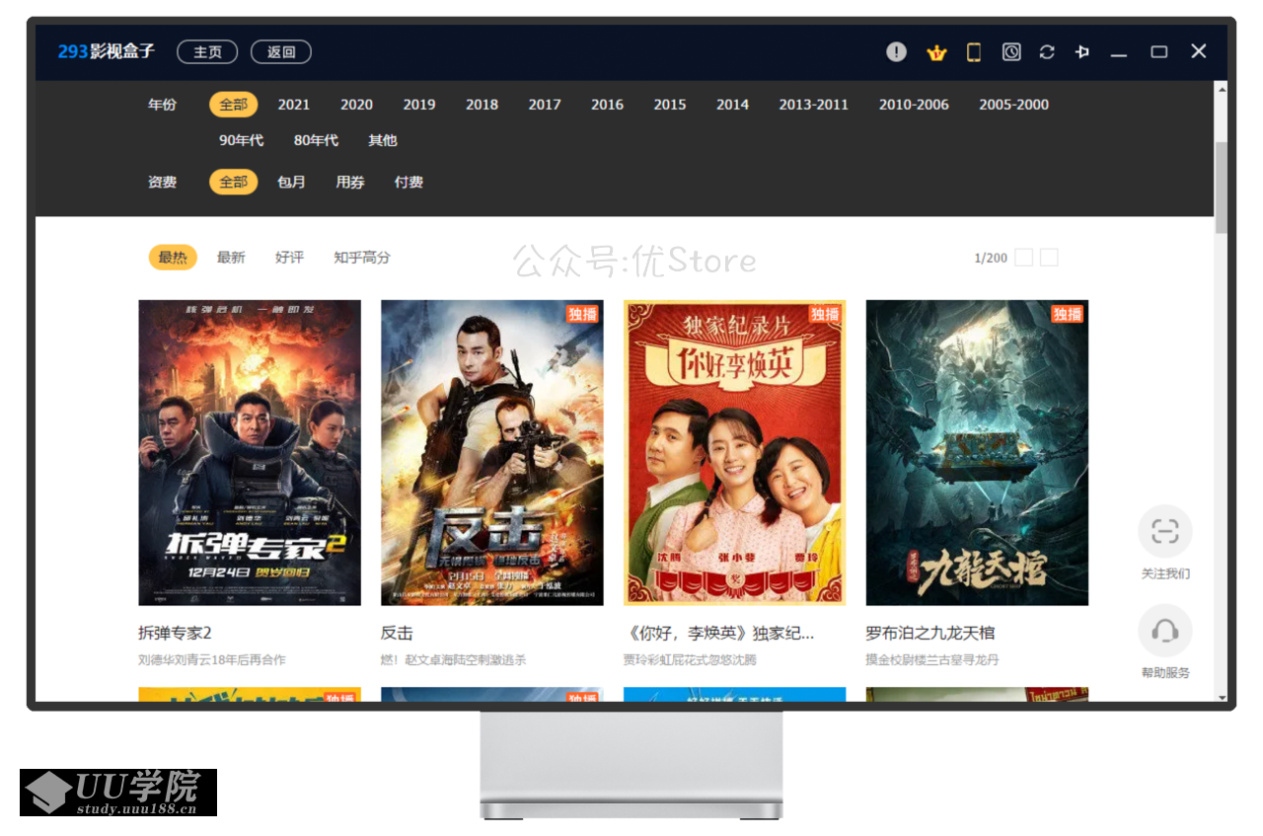Click the subtitle 摸金校尉楼兰古墓寻龙丹
Screen dimensions: 1263x836
pos(932,659)
